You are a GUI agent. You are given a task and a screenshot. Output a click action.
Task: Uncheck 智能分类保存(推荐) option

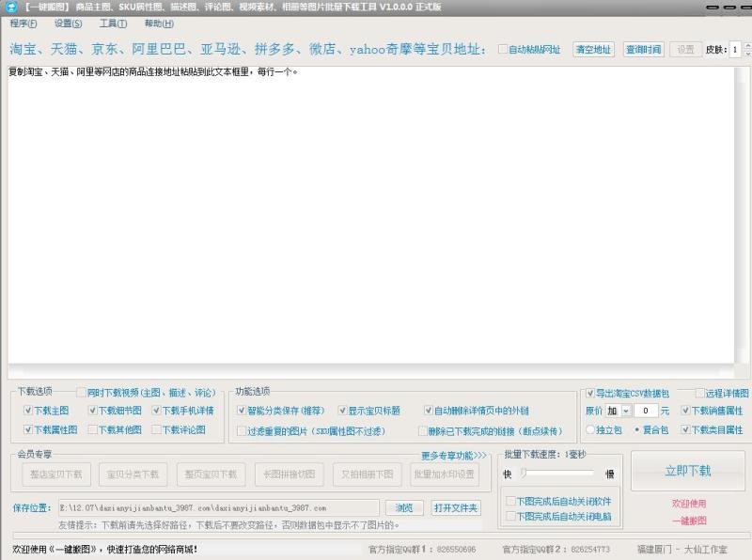tap(243, 411)
